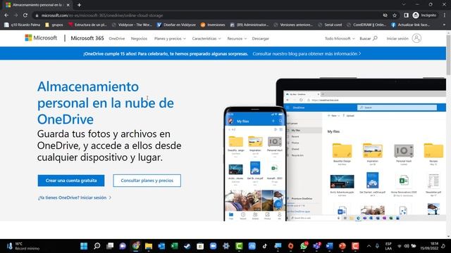Select OneDrive nav item
This screenshot has width=451, height=253.
[117, 39]
